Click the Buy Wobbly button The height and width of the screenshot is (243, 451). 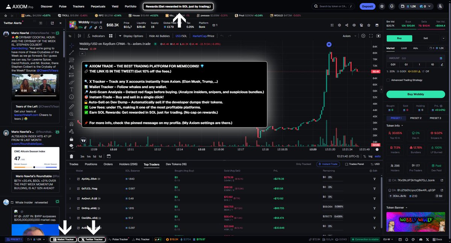point(416,94)
